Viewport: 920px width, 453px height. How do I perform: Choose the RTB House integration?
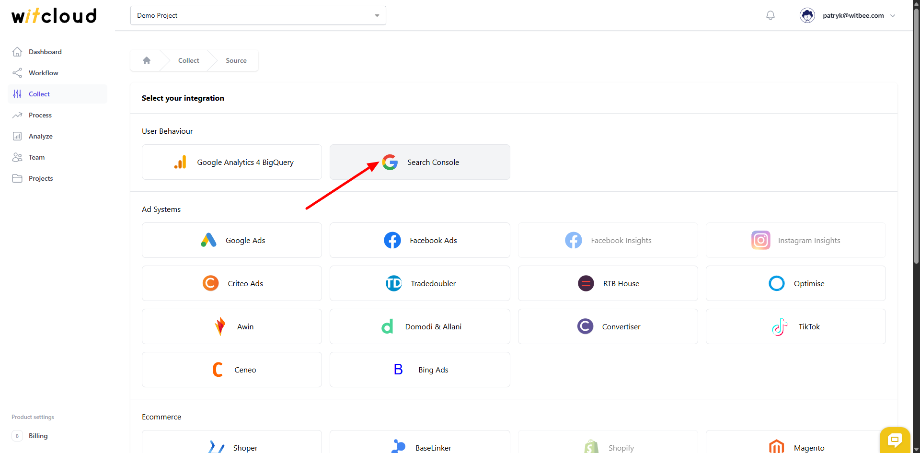pos(608,283)
